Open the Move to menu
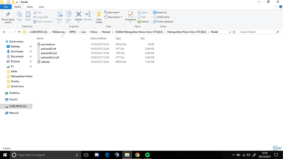The width and height of the screenshot is (283, 159). (x=59, y=17)
